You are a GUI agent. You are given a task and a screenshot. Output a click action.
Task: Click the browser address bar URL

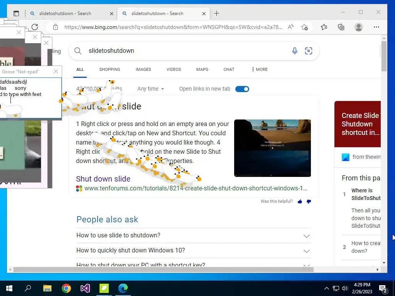pyautogui.click(x=173, y=27)
